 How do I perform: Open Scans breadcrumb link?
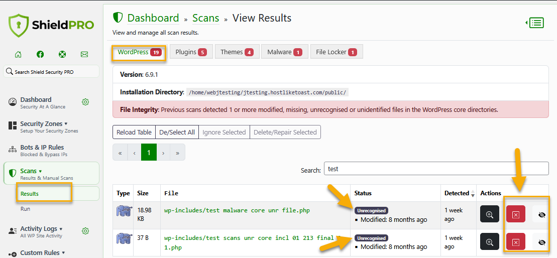(206, 18)
